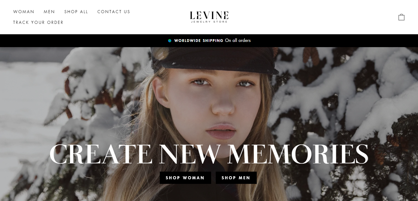Viewport: 418px width, 201px height.
Task: Open the CONTACT US page
Action: tap(114, 12)
